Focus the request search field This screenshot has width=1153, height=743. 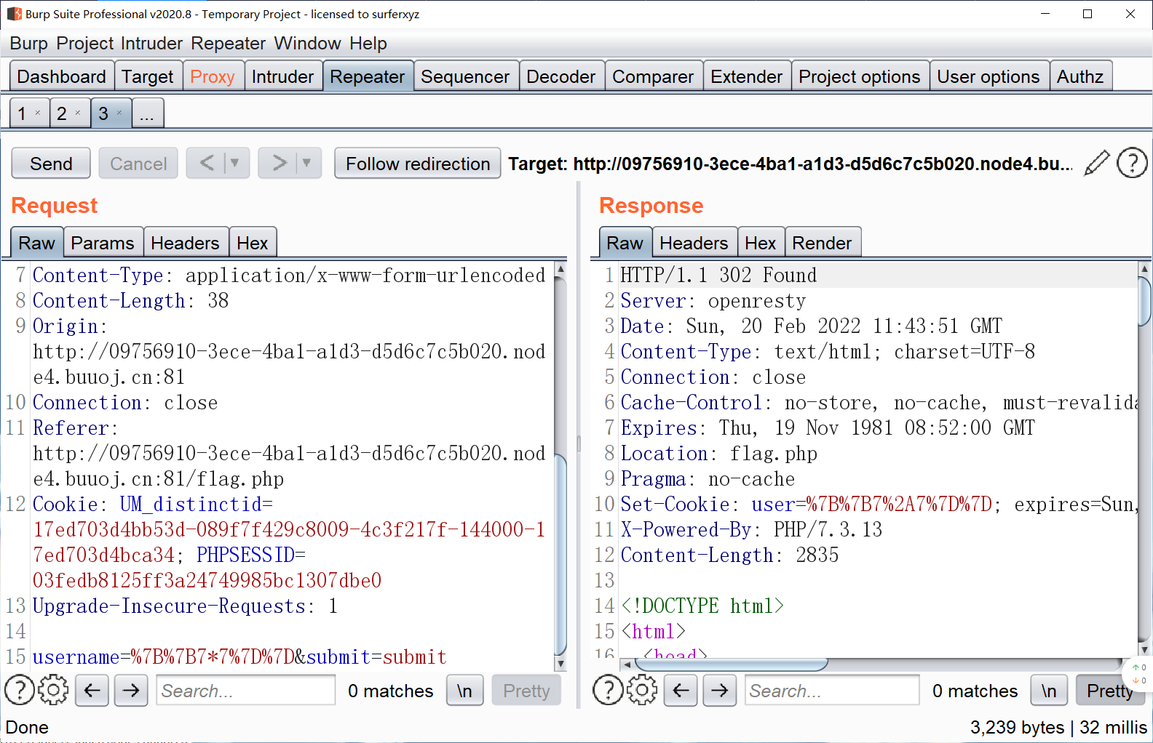pos(246,690)
